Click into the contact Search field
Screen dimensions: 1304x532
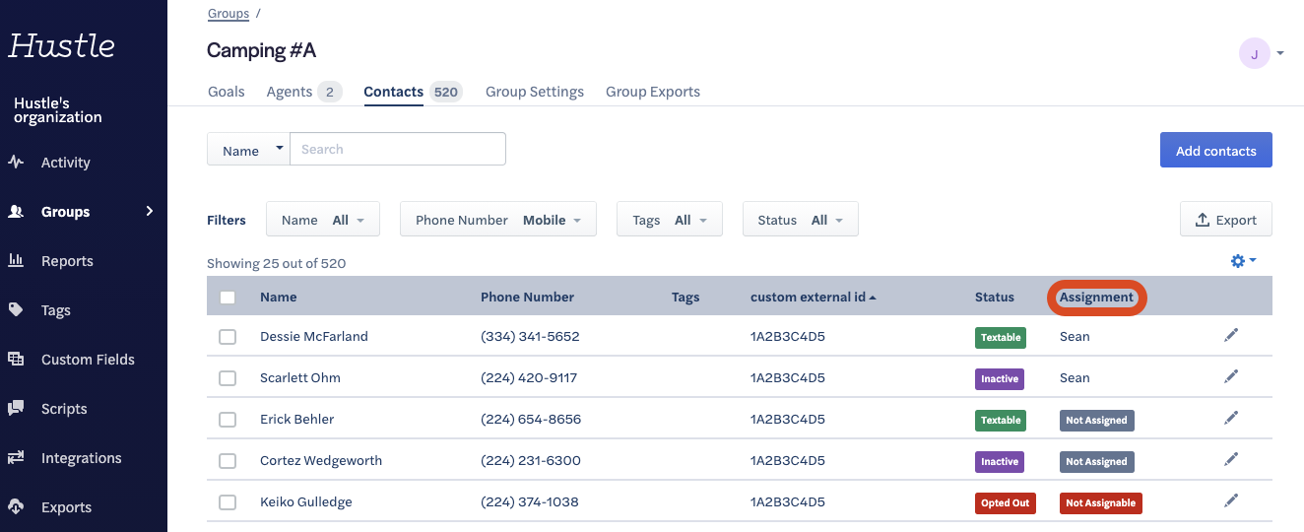pyautogui.click(x=398, y=150)
